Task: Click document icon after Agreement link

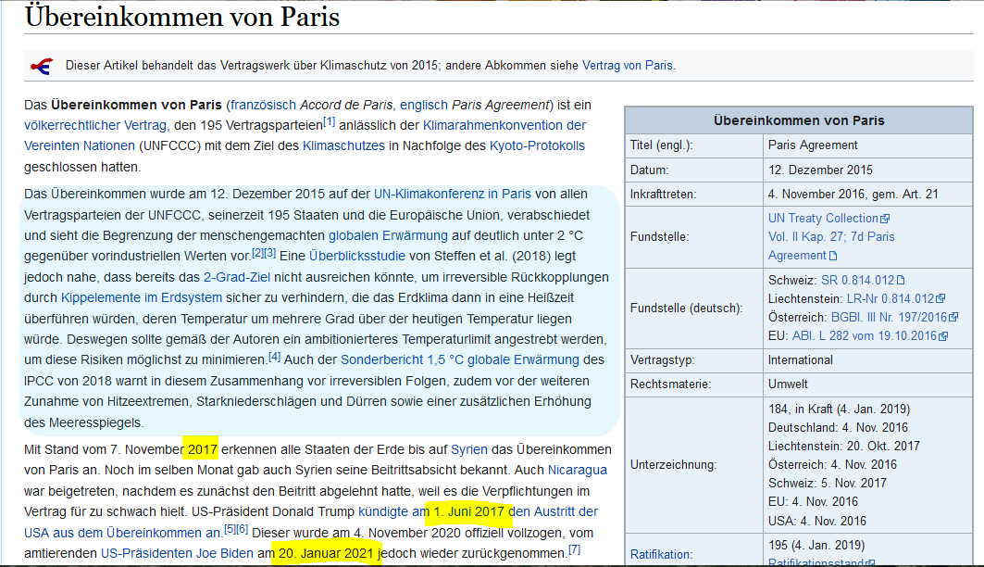Action: 833,256
